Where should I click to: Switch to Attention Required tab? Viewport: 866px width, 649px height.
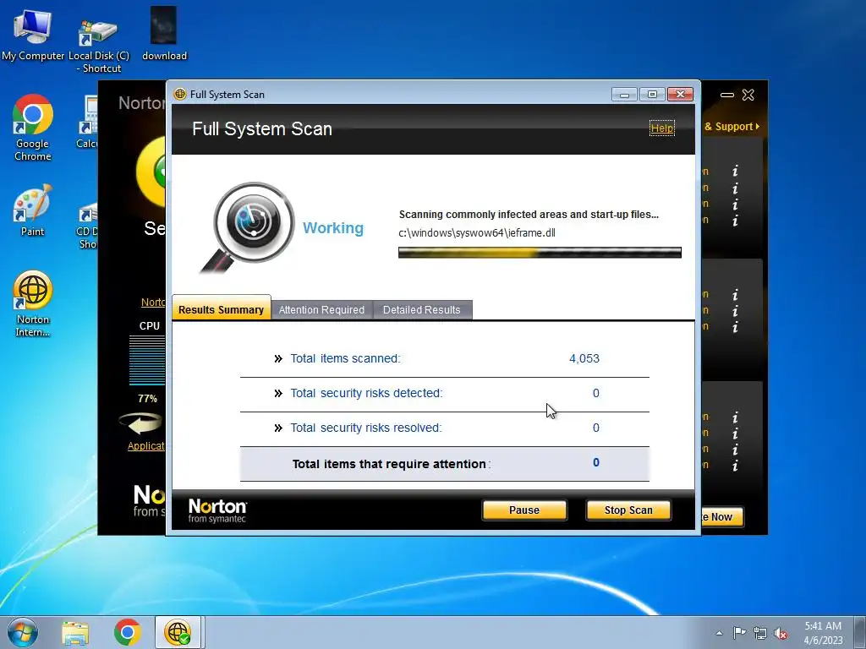pyautogui.click(x=321, y=310)
